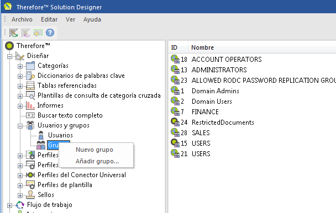Collapse the Usuarios y grupos node

pos(20,126)
